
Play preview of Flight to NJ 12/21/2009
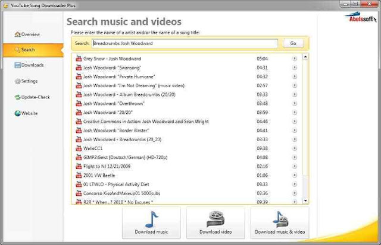click(295, 166)
